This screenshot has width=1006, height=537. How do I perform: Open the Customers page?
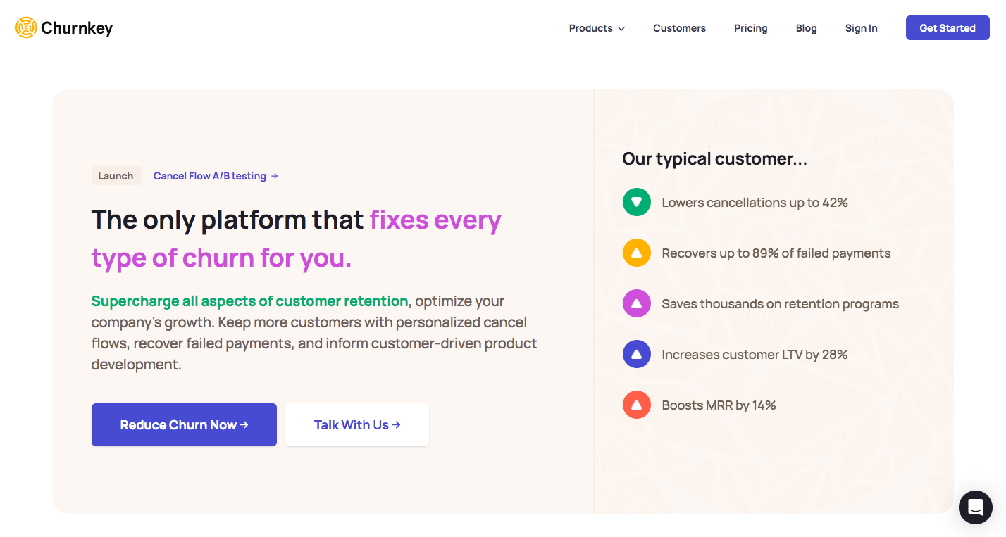pos(679,28)
